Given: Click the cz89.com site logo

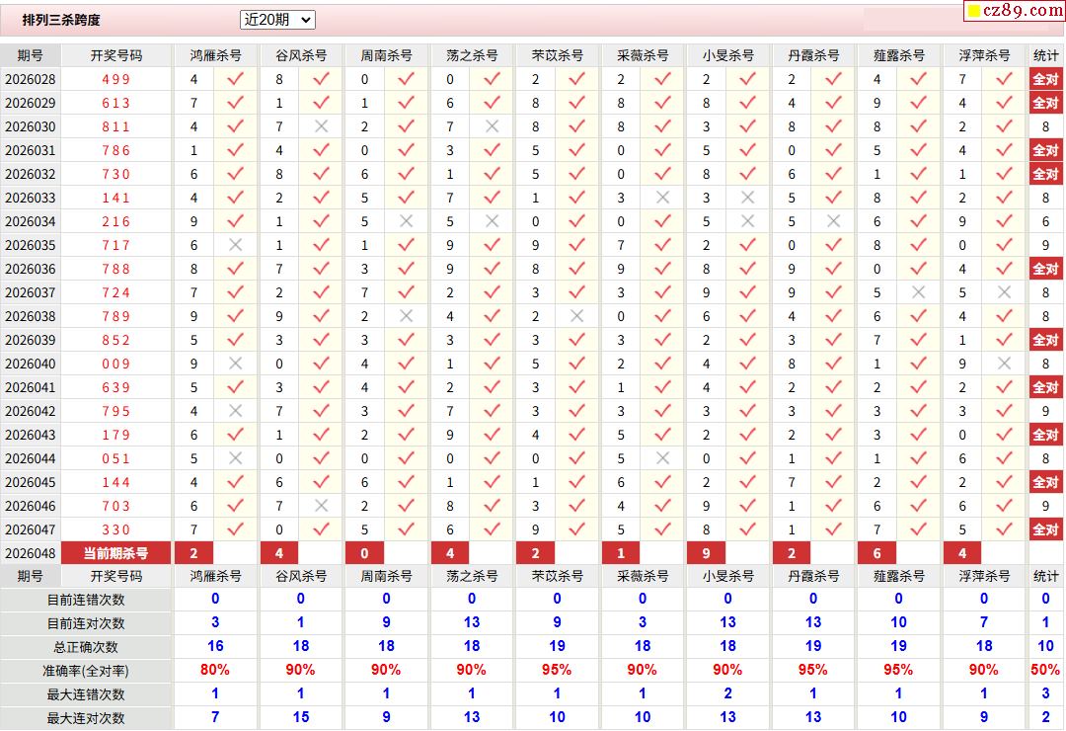Looking at the screenshot, I should pos(1014,11).
